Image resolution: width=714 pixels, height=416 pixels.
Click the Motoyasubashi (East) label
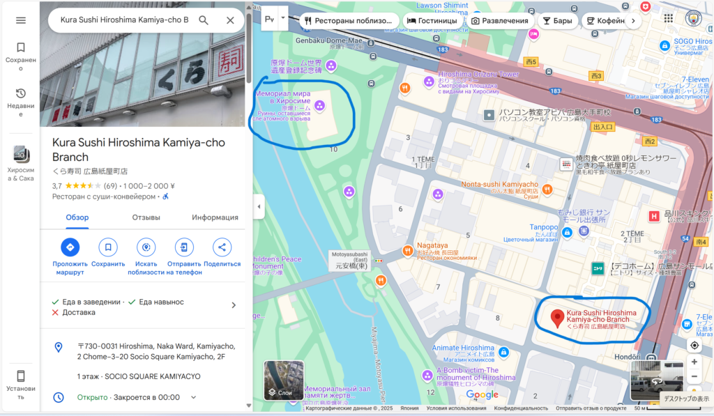350,261
